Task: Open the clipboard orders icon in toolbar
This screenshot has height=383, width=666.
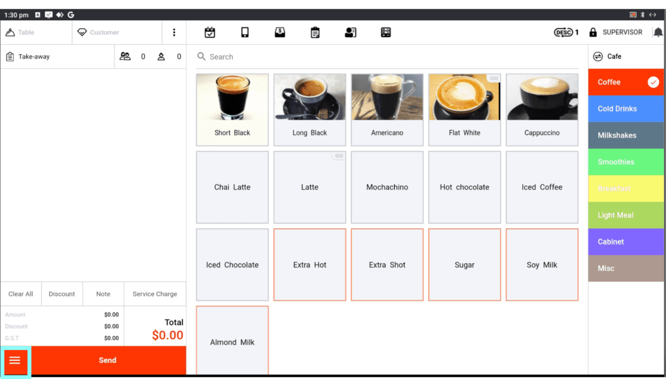Action: [315, 33]
